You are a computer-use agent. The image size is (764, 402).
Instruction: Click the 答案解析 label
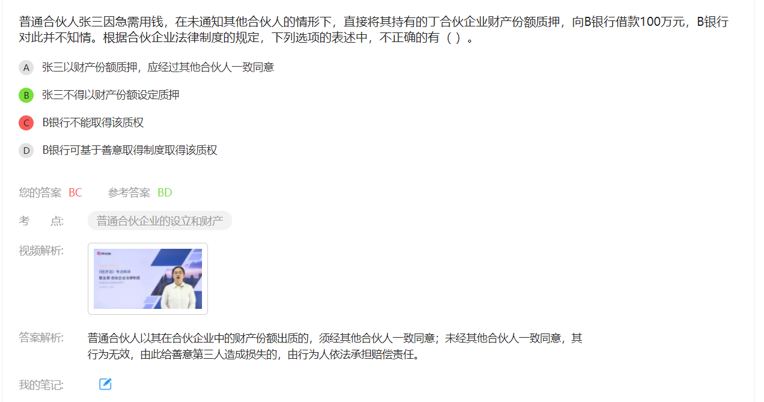[x=41, y=338]
